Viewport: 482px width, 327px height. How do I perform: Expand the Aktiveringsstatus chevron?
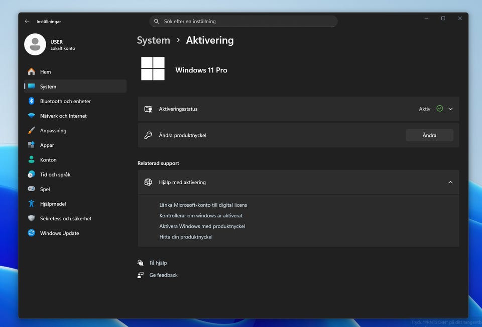click(450, 109)
